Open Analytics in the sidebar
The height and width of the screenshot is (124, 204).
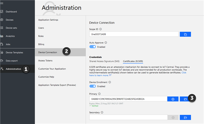10,36
